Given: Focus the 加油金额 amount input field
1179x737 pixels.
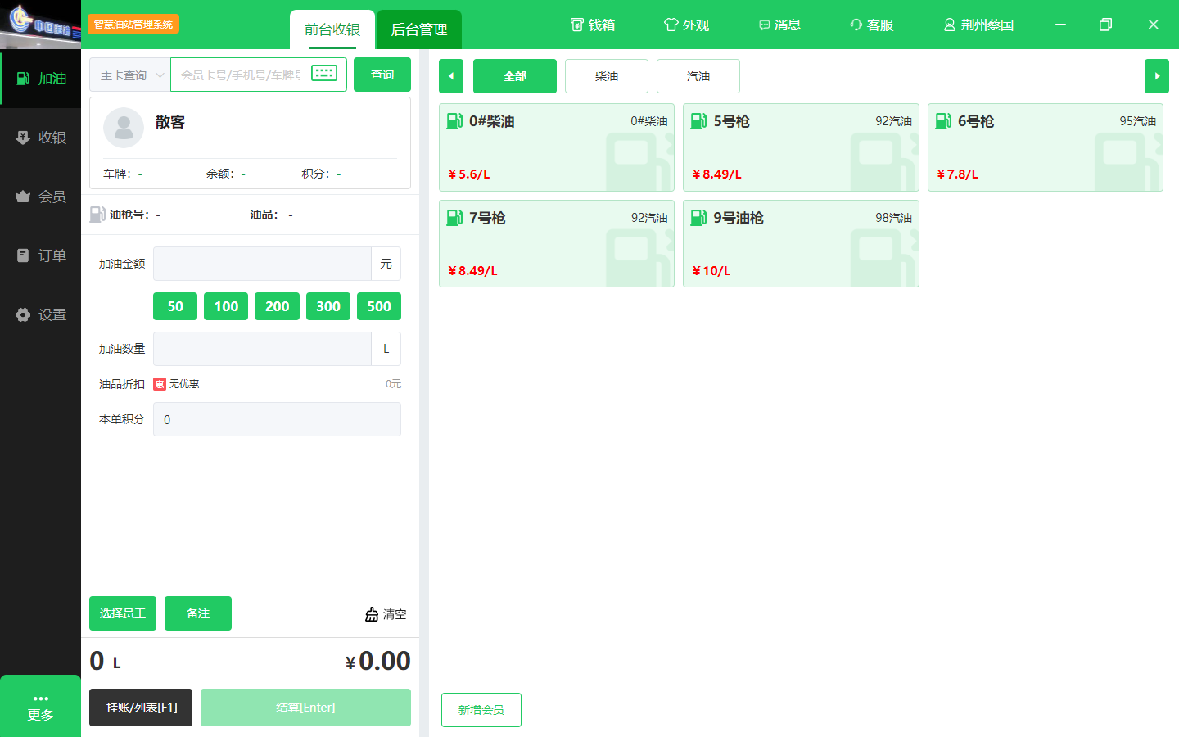Looking at the screenshot, I should 262,264.
